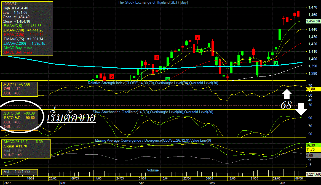Click the 12/05 date on the time axis
The height and width of the screenshot is (185, 321).
(232, 178)
